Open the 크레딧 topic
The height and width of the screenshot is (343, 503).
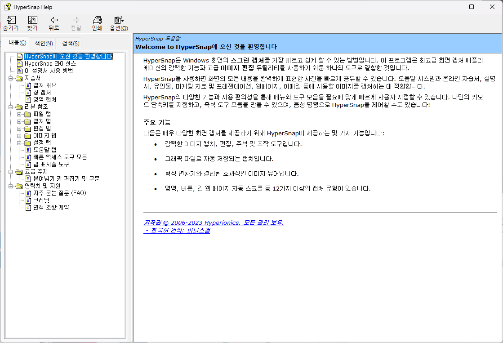[41, 200]
